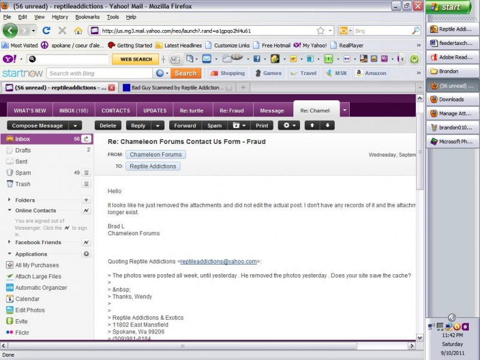Viewport: 480px width, 360px height.
Task: Expand the Folders section
Action: 9,200
